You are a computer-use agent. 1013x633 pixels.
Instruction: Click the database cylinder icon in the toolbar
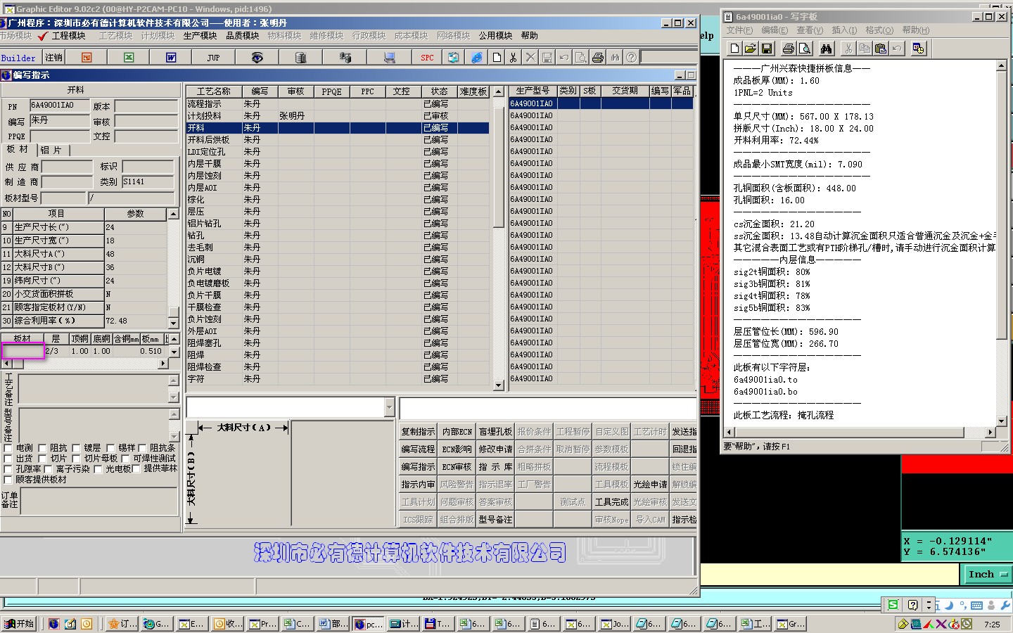[300, 58]
